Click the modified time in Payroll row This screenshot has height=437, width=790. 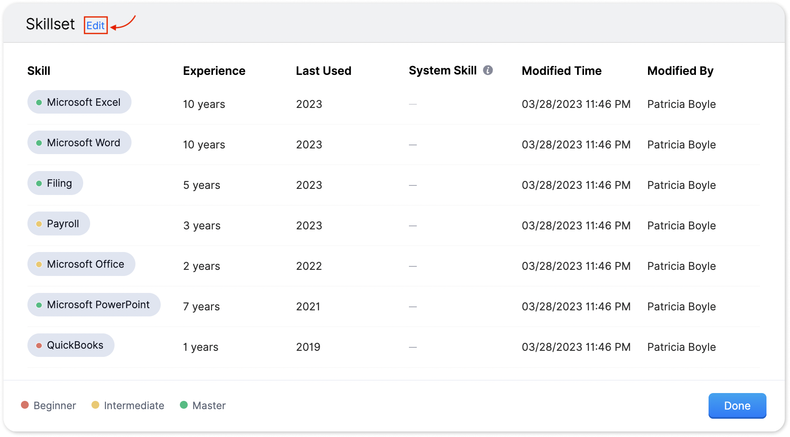576,226
